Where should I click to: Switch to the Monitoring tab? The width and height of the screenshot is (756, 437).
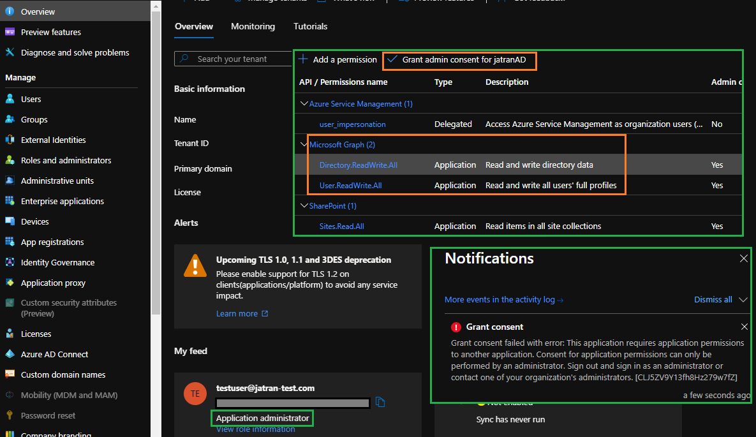point(253,26)
